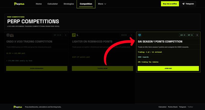The image size is (205, 110).
Task: Open the footer Calculator link
Action: (162, 107)
